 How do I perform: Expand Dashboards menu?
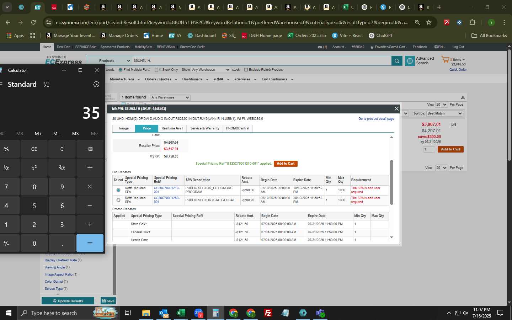coord(195,79)
